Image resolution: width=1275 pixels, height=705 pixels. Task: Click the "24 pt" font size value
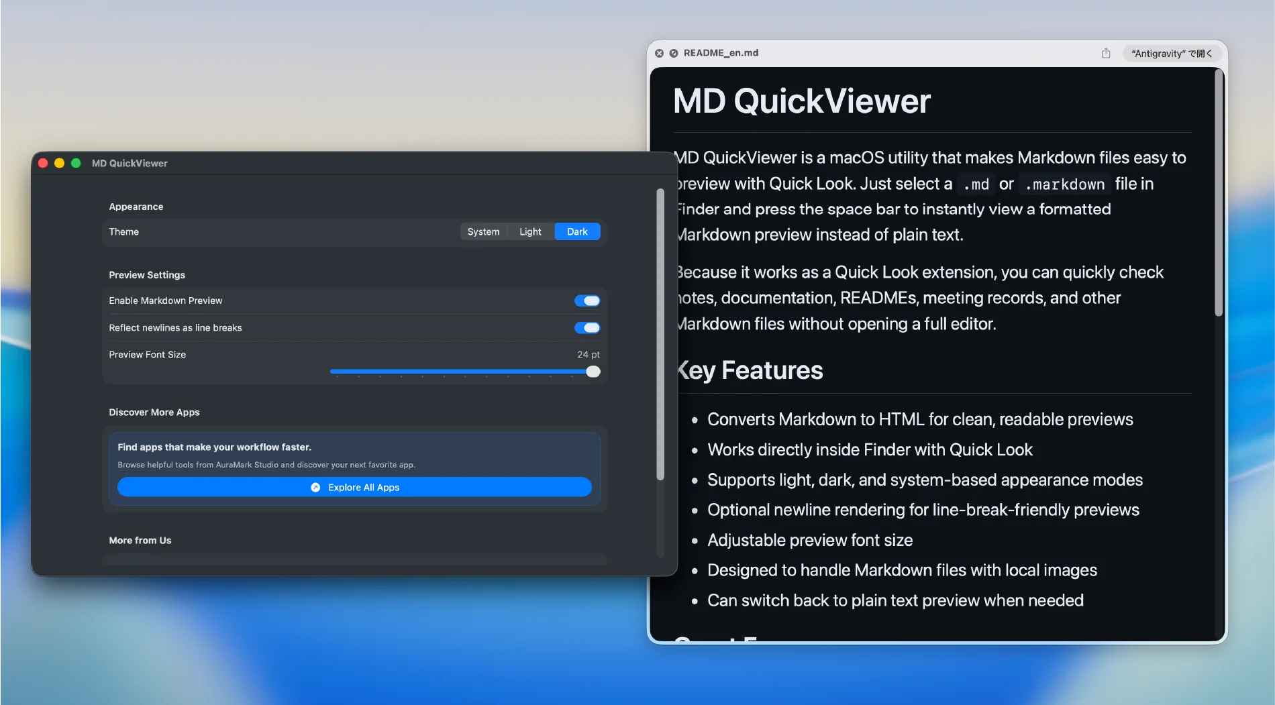pyautogui.click(x=589, y=354)
